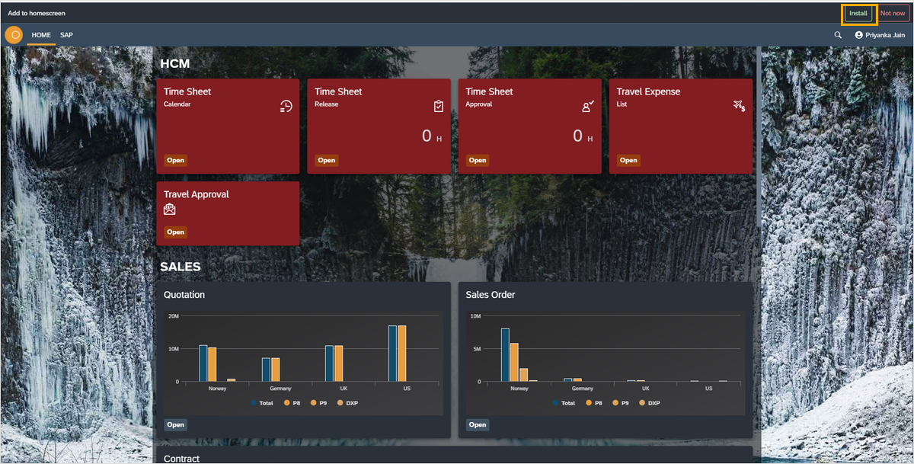
Task: Toggle the Total legend in Quotation chart
Action: (x=261, y=403)
